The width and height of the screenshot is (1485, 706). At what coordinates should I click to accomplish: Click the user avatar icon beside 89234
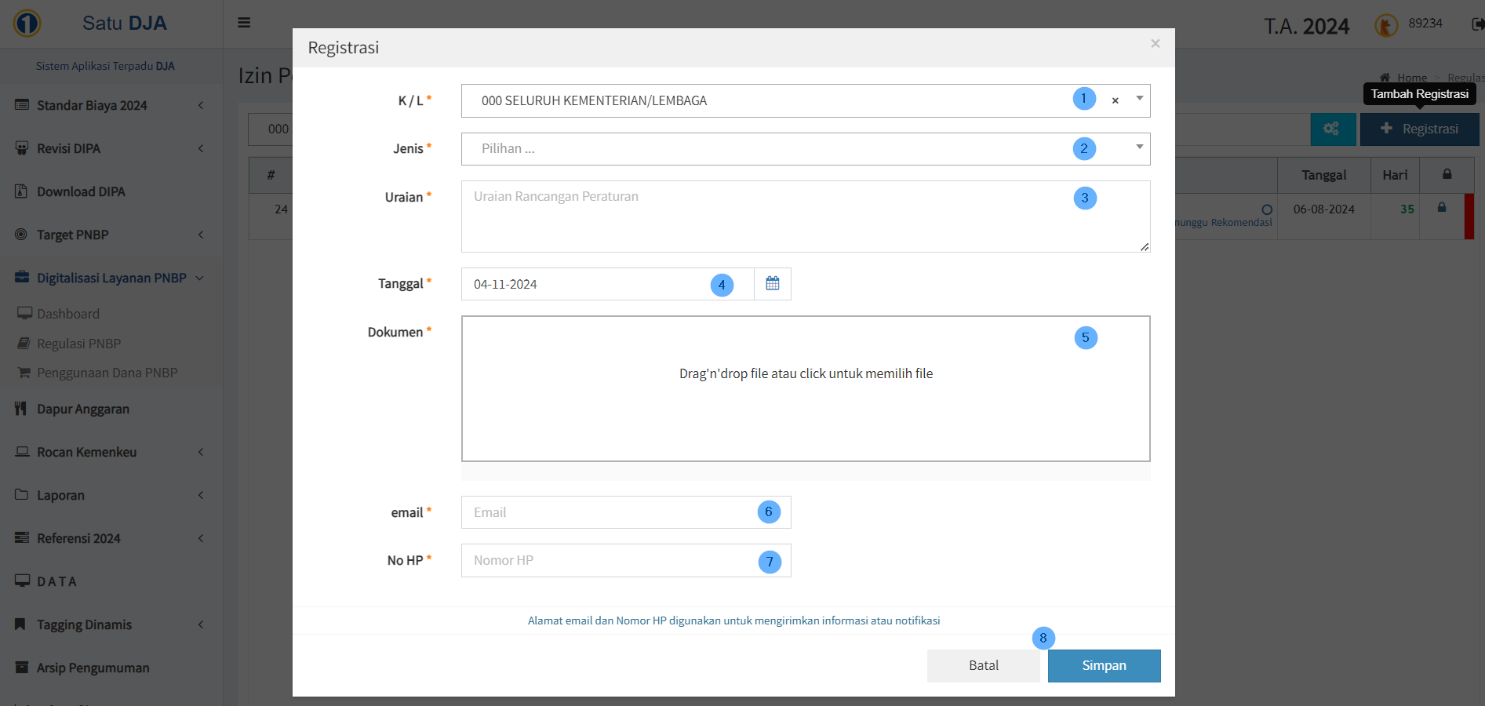1385,25
